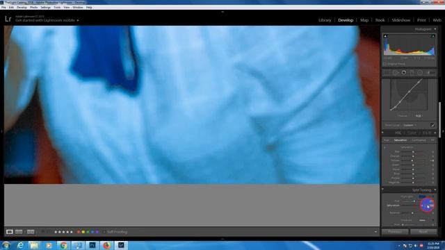The width and height of the screenshot is (445, 250).
Task: Click the Lr Lightroom logo
Action: click(8, 19)
